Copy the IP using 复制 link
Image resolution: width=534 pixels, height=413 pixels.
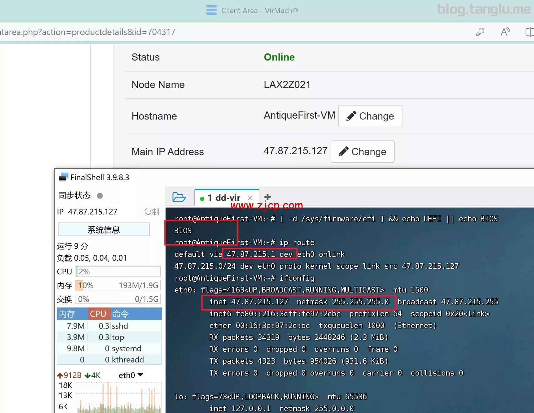point(152,212)
